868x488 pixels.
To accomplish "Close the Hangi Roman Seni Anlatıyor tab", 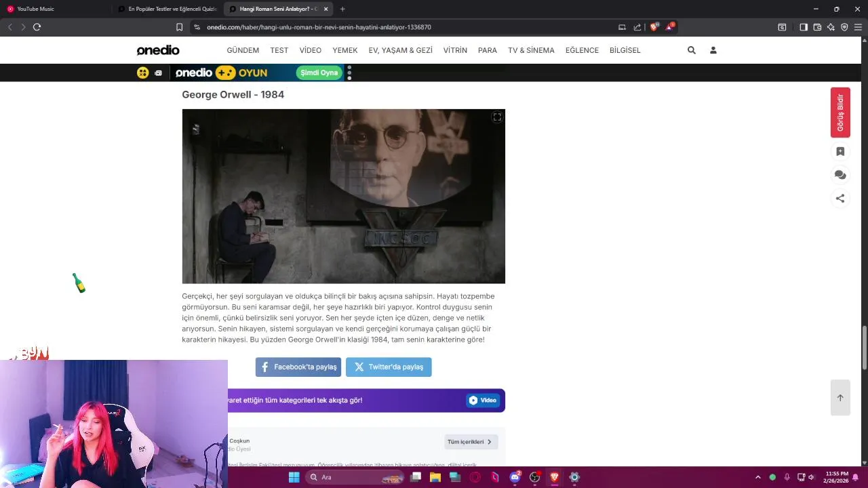I will 326,9.
